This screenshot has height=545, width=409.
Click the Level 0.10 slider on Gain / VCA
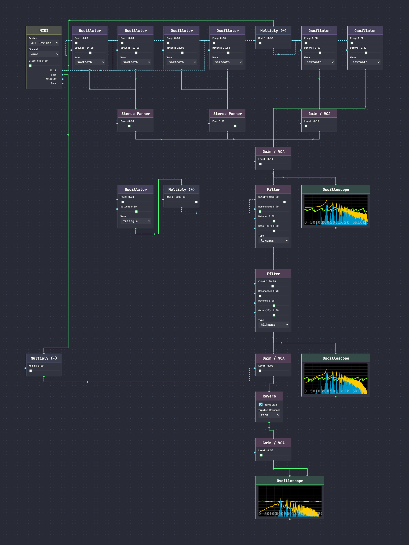point(319,126)
